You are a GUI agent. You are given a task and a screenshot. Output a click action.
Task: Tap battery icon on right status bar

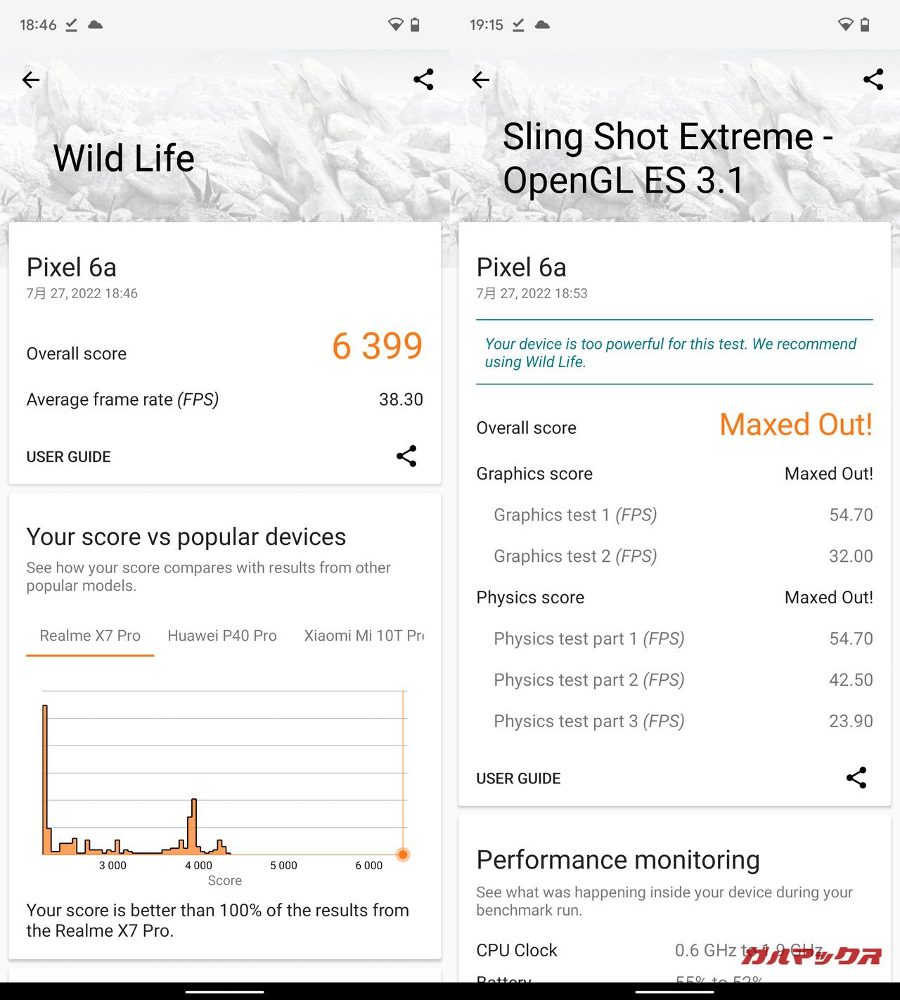865,25
